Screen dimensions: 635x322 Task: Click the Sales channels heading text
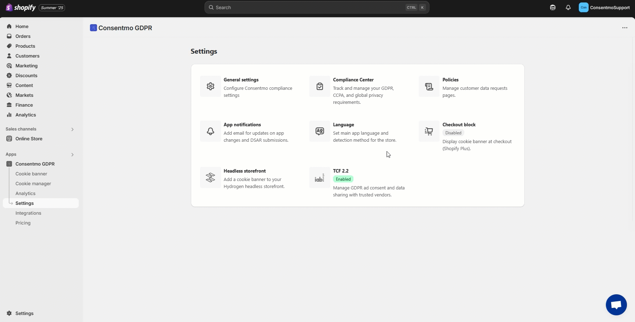pos(21,129)
